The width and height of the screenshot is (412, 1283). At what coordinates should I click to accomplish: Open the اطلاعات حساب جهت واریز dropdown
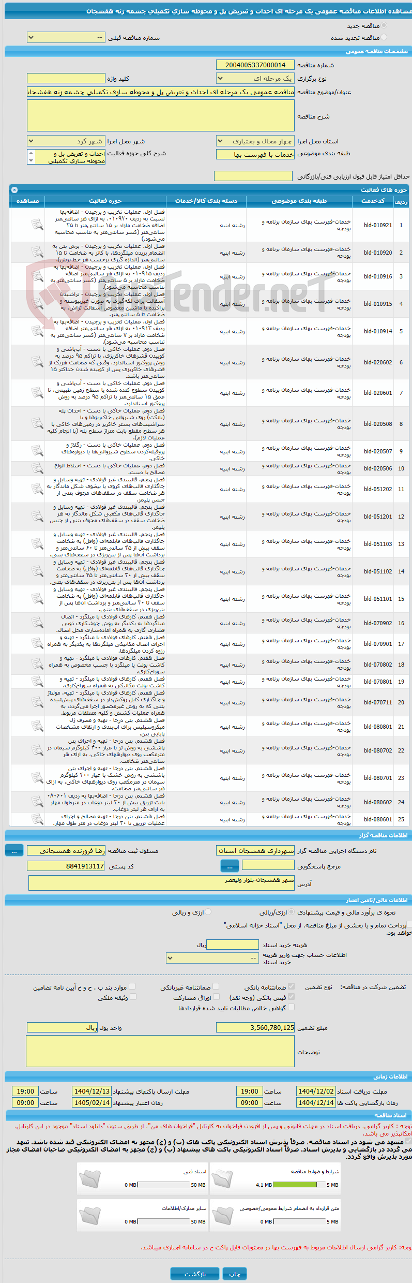click(x=212, y=958)
